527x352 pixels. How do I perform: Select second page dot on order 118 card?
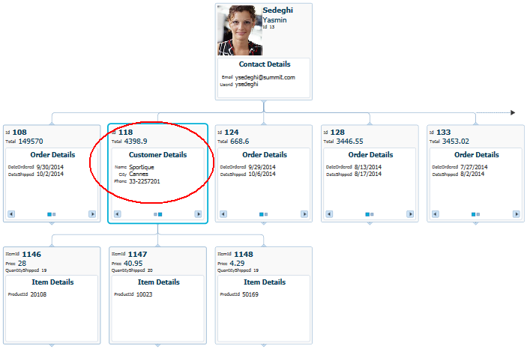point(160,214)
